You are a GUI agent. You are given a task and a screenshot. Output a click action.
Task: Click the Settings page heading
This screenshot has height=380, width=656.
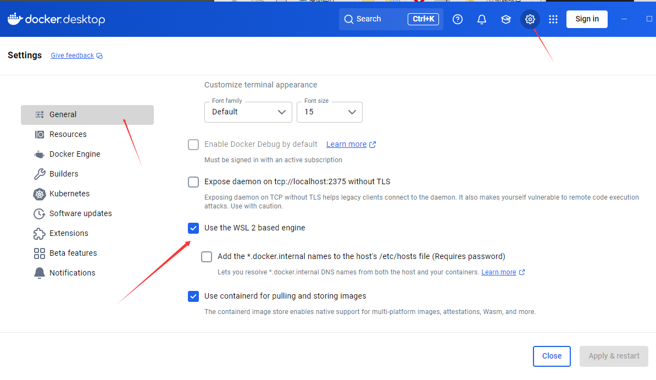click(x=25, y=56)
